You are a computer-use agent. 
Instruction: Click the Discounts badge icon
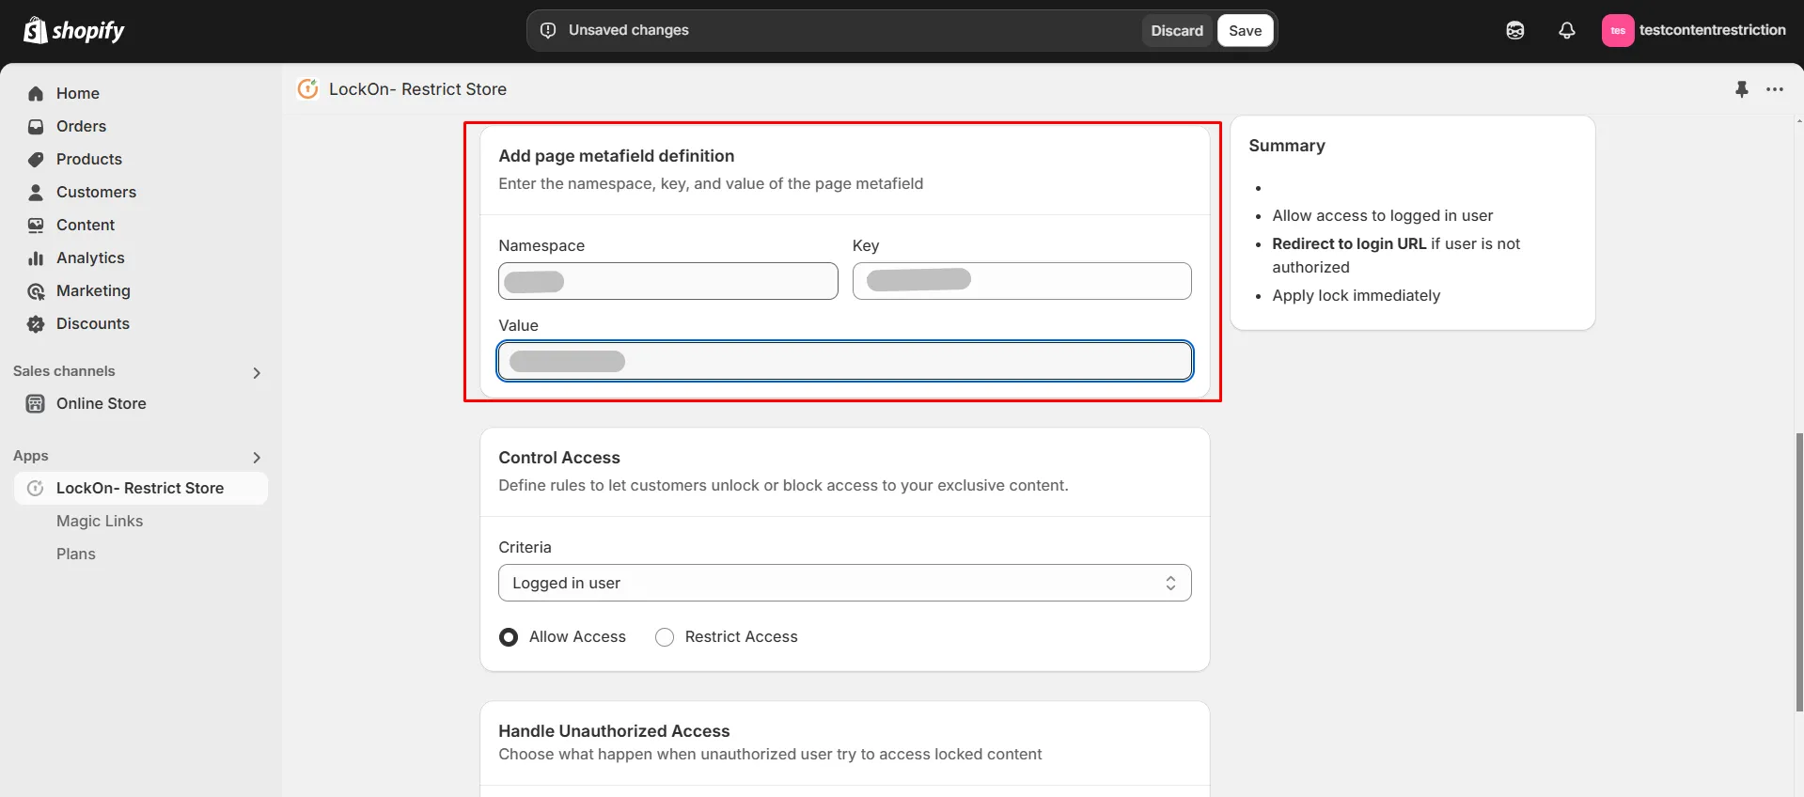pyautogui.click(x=36, y=324)
